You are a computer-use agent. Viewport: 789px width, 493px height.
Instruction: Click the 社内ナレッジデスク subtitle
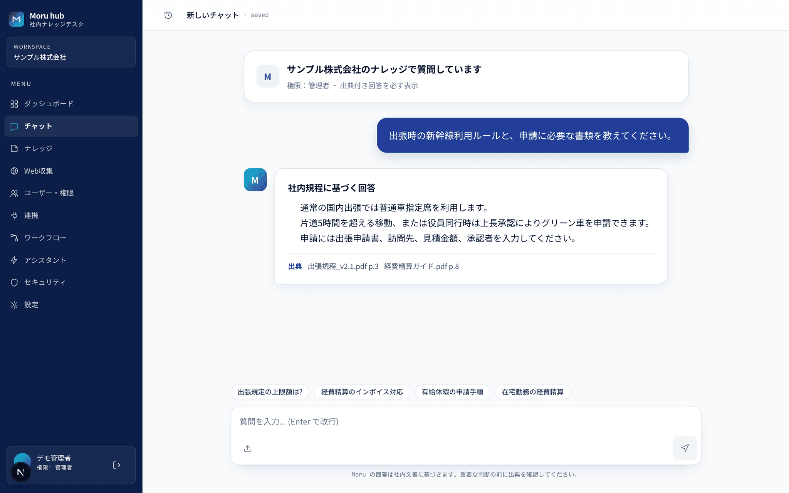pyautogui.click(x=57, y=24)
